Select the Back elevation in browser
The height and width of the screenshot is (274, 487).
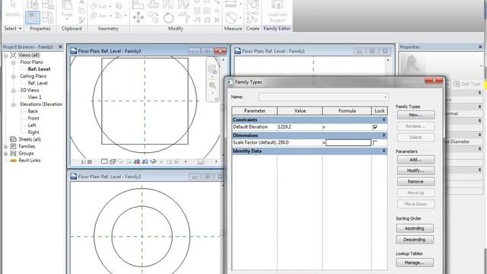tap(33, 111)
